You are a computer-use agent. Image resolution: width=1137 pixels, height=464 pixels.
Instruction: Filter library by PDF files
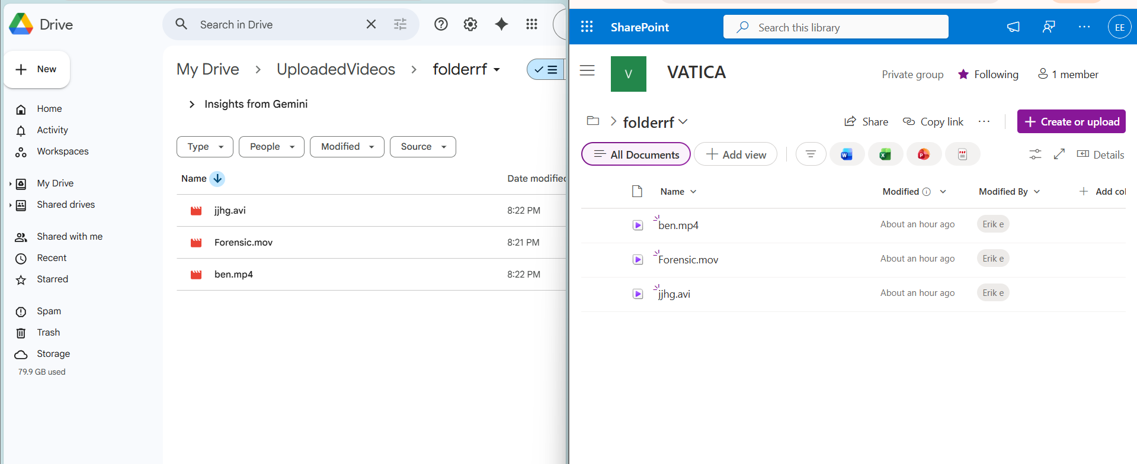point(962,154)
